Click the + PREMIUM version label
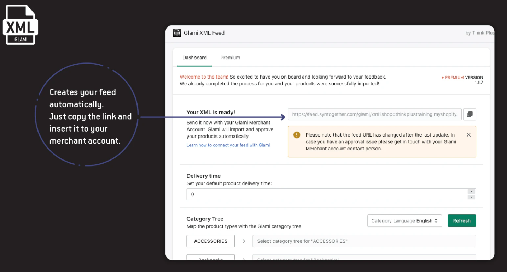This screenshot has width=507, height=272. (x=453, y=78)
